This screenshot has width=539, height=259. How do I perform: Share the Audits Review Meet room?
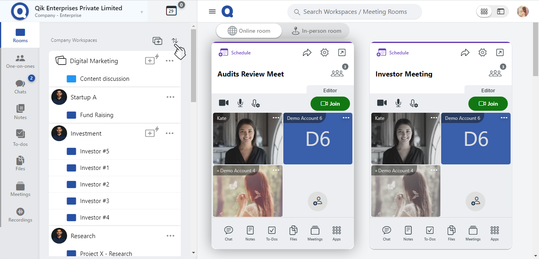point(307,53)
